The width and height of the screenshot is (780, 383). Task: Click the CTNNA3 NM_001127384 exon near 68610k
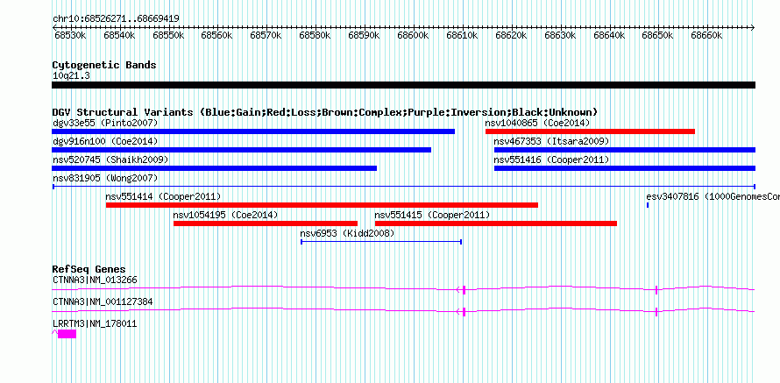tap(464, 312)
